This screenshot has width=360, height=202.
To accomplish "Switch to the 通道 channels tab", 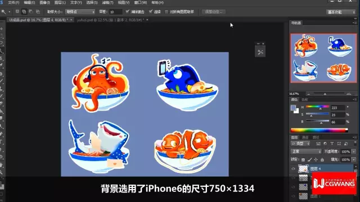I will pos(305,137).
